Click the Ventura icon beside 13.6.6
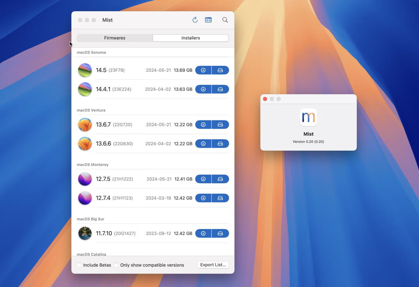Image resolution: width=419 pixels, height=287 pixels. pyautogui.click(x=85, y=144)
